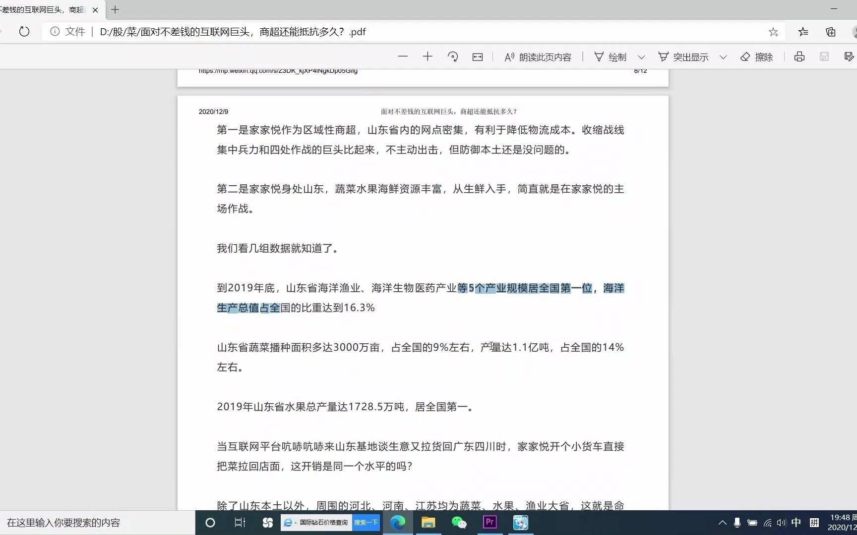Click the 拼 IME mode icon
Image resolution: width=857 pixels, height=535 pixels.
click(x=814, y=523)
